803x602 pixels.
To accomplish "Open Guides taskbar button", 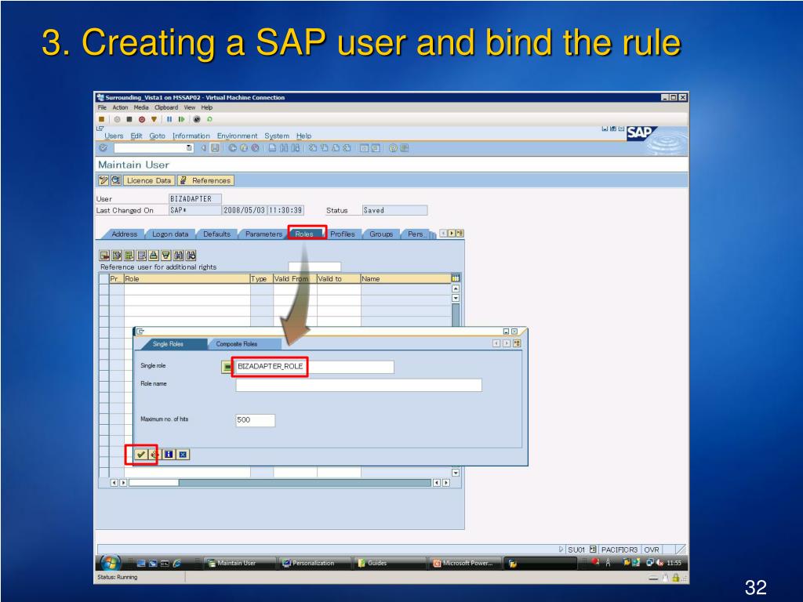I will pos(391,563).
